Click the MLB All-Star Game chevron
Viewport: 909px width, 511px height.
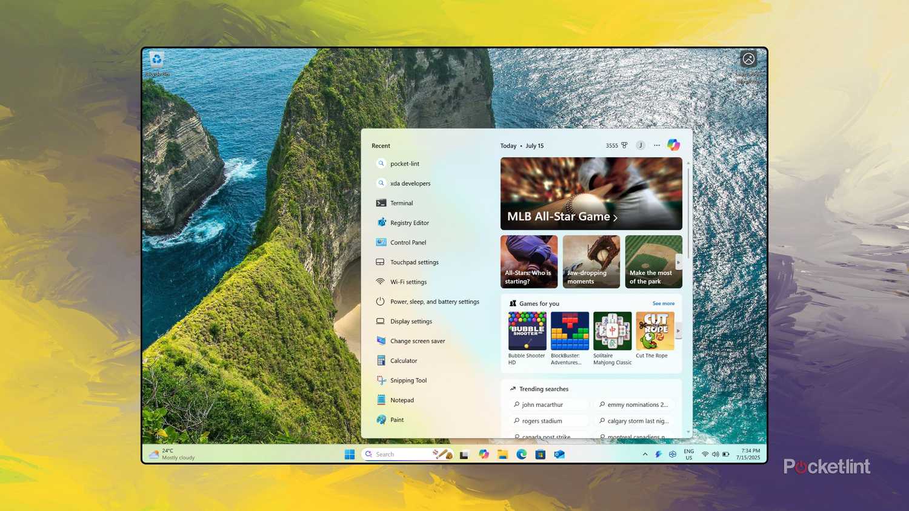tap(616, 217)
